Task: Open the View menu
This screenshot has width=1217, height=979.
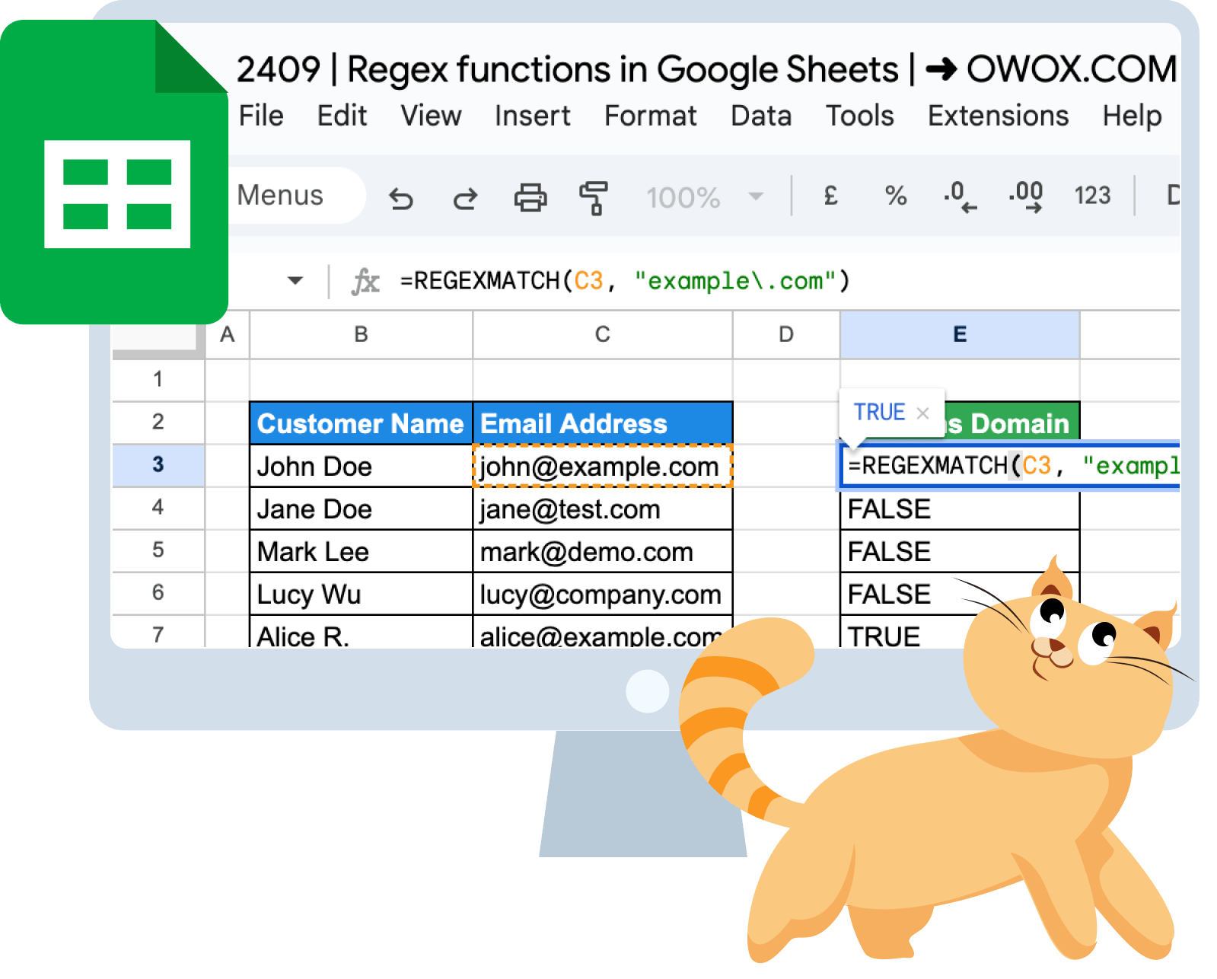Action: 431,116
